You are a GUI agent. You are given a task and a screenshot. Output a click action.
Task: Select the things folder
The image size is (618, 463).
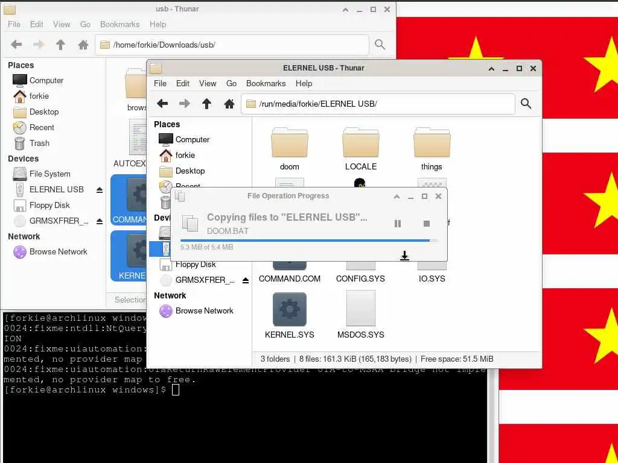432,149
